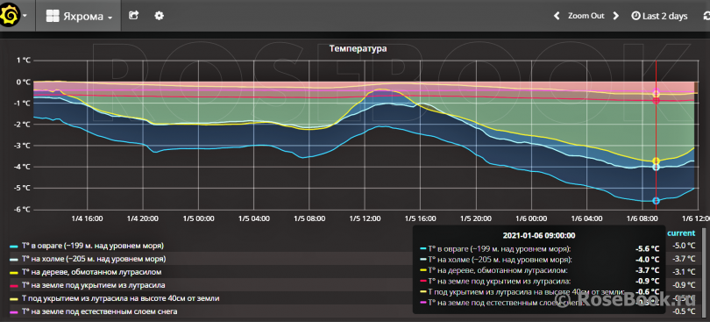Click magenta swatch of снега series
Screen dimensions: 710x322
(13, 311)
